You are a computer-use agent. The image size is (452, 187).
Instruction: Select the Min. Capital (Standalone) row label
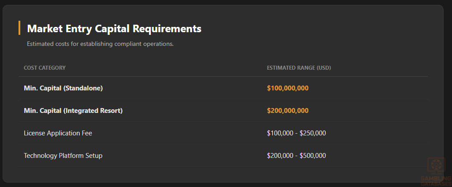[63, 88]
